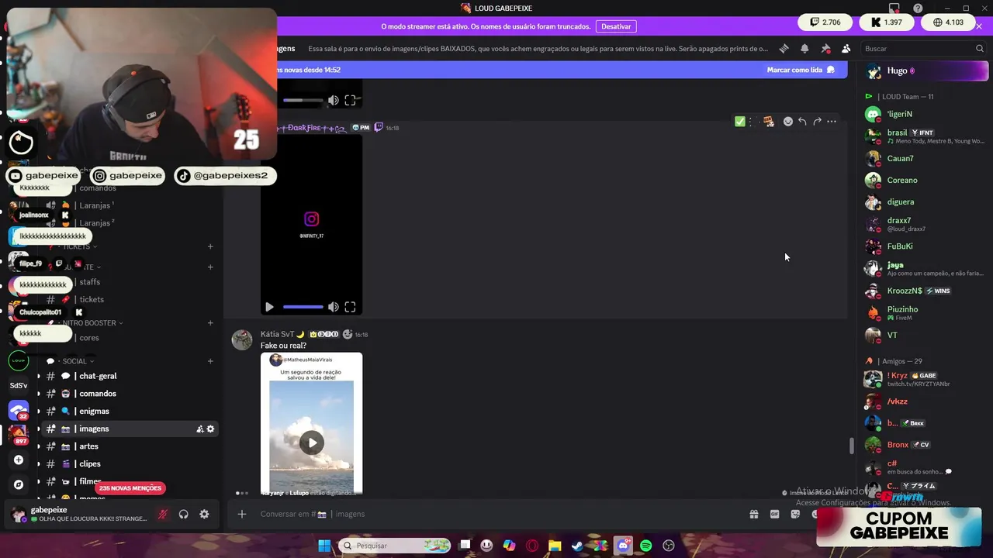
Task: Open the gift Nitro icon
Action: tap(753, 514)
